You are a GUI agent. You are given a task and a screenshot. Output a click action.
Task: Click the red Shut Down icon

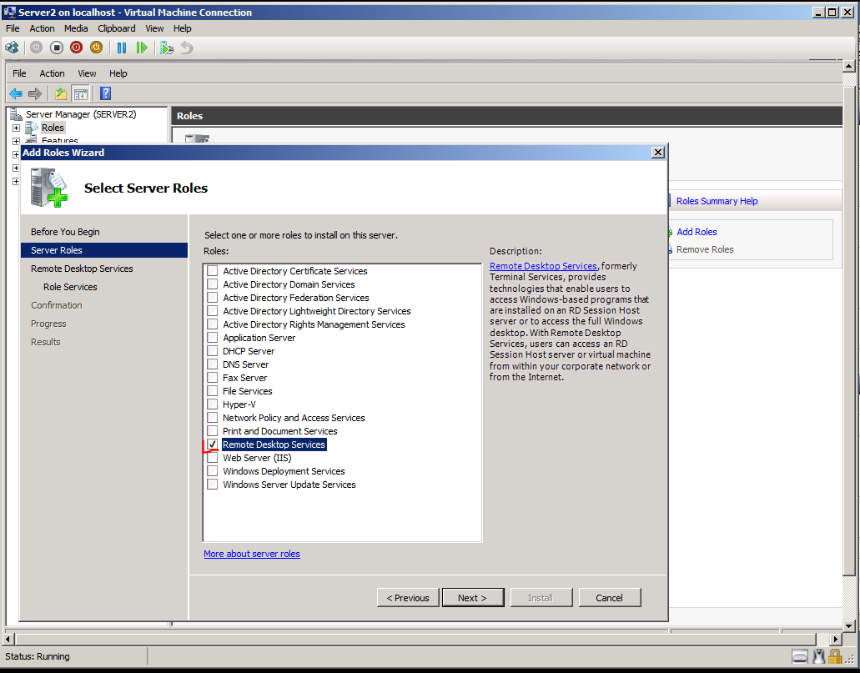[x=76, y=48]
